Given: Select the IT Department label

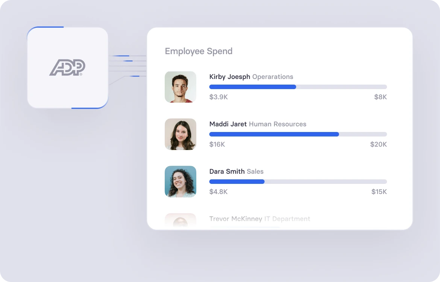Looking at the screenshot, I should (287, 219).
